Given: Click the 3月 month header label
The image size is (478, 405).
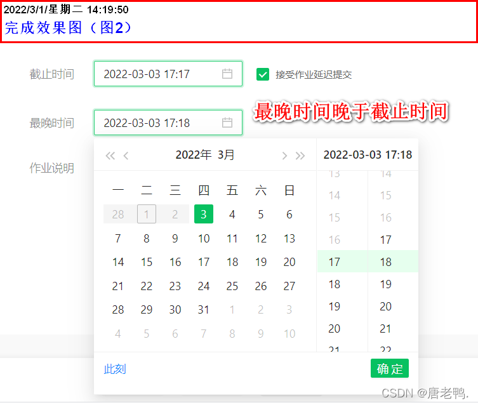Looking at the screenshot, I should (x=226, y=155).
